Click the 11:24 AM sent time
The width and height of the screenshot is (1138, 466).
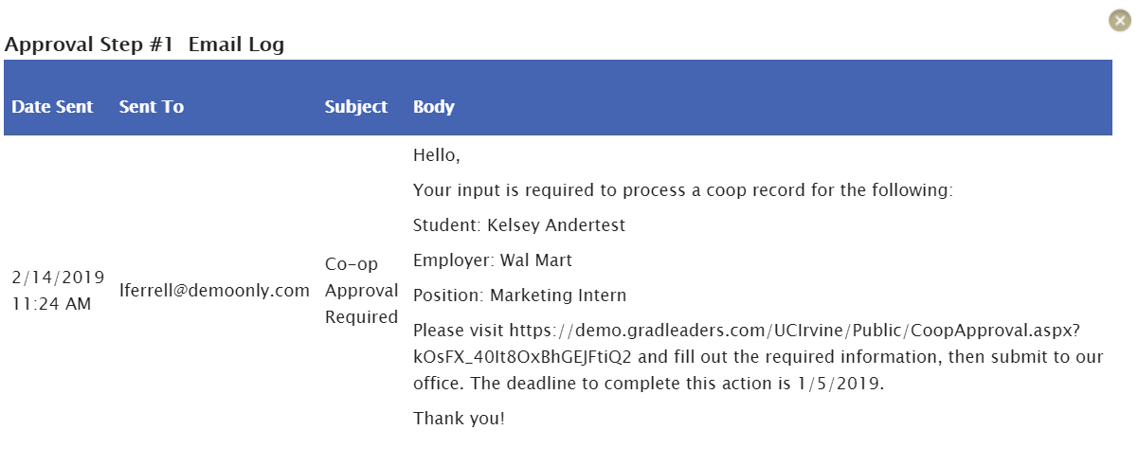click(51, 304)
